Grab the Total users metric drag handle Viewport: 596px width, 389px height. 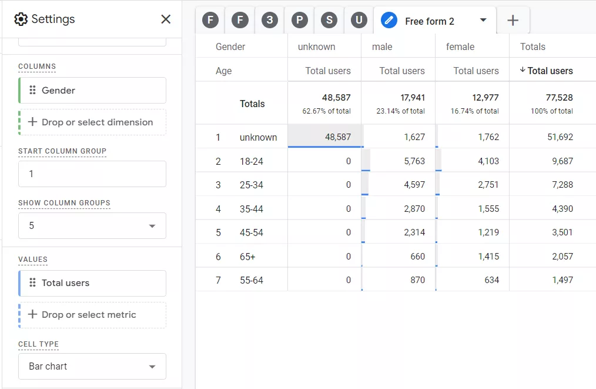(x=33, y=283)
